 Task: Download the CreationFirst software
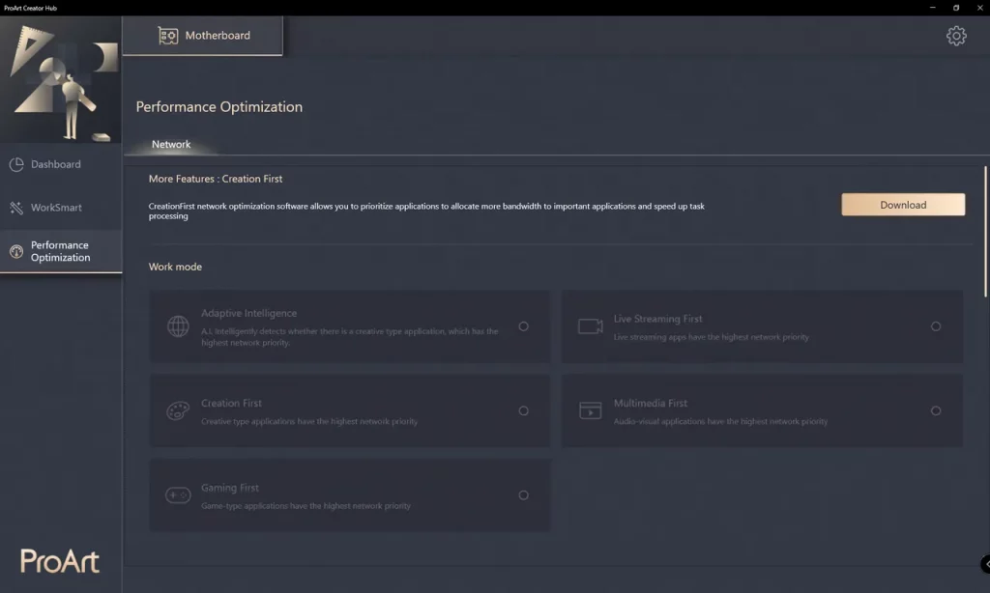[x=903, y=205]
